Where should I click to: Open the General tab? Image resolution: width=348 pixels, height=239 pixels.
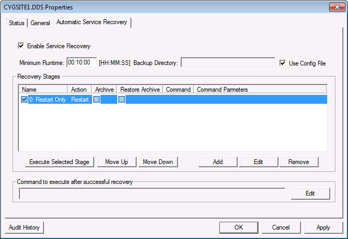tap(40, 23)
